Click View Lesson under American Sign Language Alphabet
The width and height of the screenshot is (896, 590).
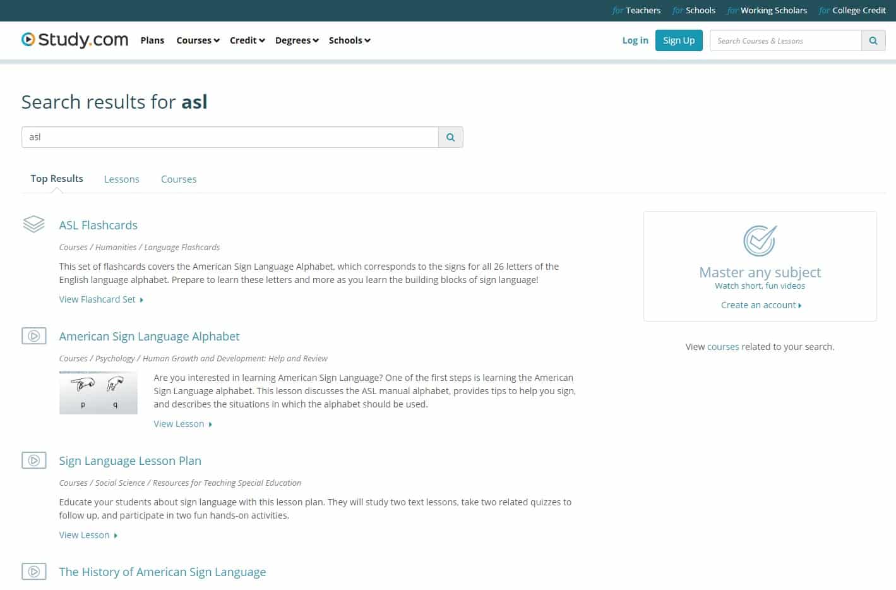pyautogui.click(x=182, y=424)
